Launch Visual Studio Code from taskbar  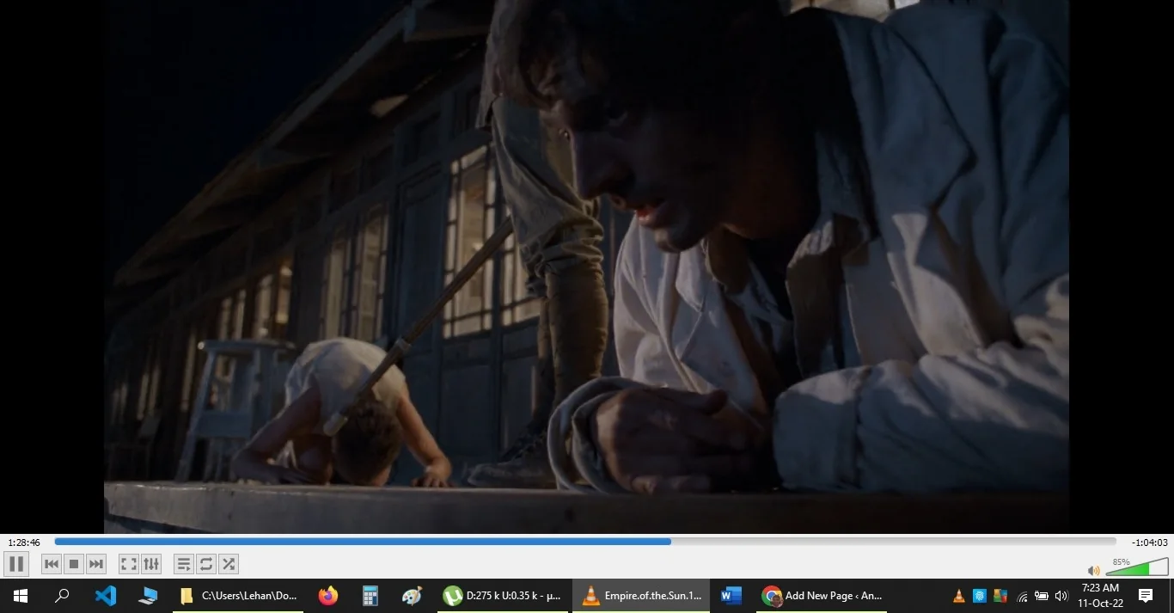(x=106, y=596)
